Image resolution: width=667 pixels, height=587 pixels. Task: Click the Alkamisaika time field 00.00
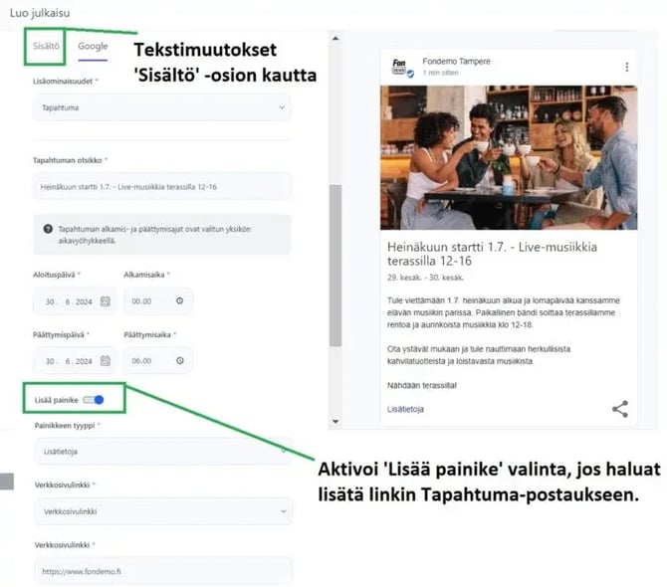[158, 301]
